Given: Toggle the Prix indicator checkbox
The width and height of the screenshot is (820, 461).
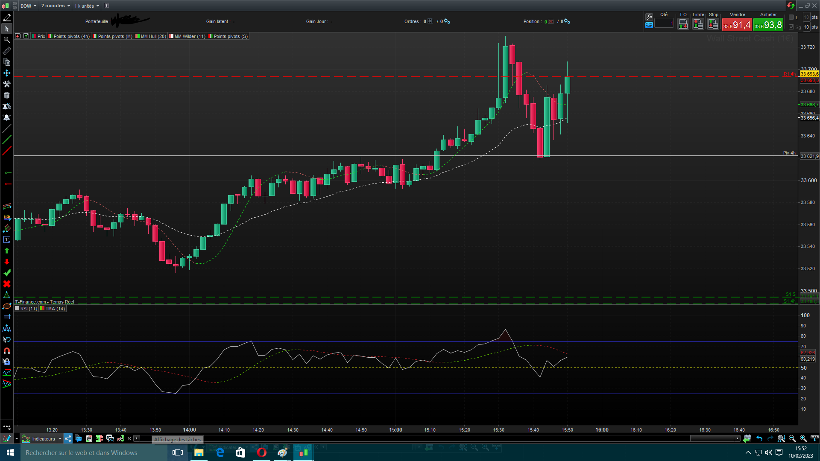Looking at the screenshot, I should (x=34, y=36).
